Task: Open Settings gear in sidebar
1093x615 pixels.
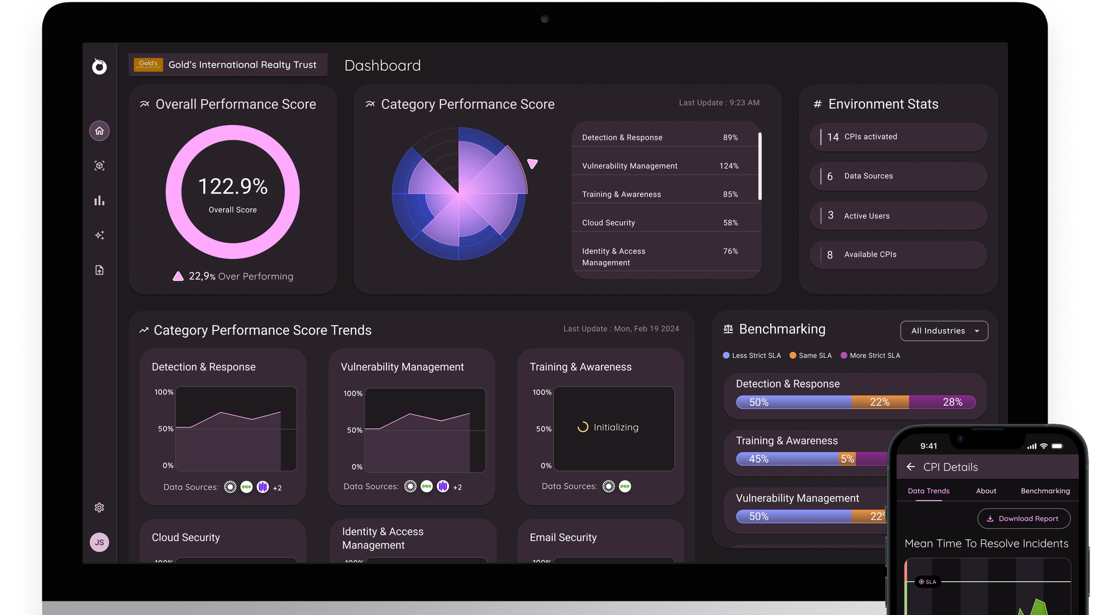Action: (100, 507)
